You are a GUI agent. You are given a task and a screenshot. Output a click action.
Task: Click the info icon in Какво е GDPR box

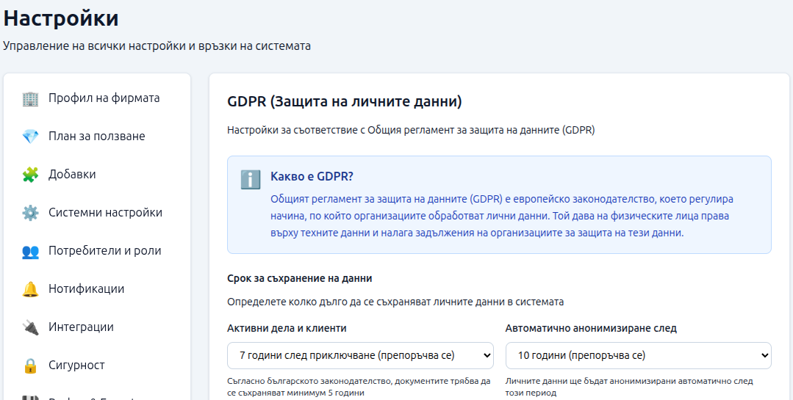point(251,179)
